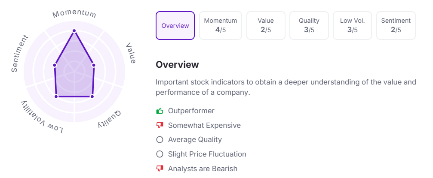Open the Low Vol. 3/5 tab
The width and height of the screenshot is (433, 178).
coord(352,26)
